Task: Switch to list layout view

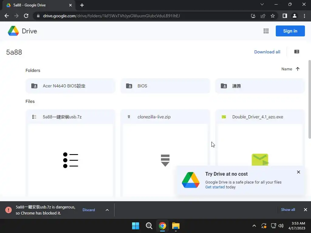Action: (297, 52)
